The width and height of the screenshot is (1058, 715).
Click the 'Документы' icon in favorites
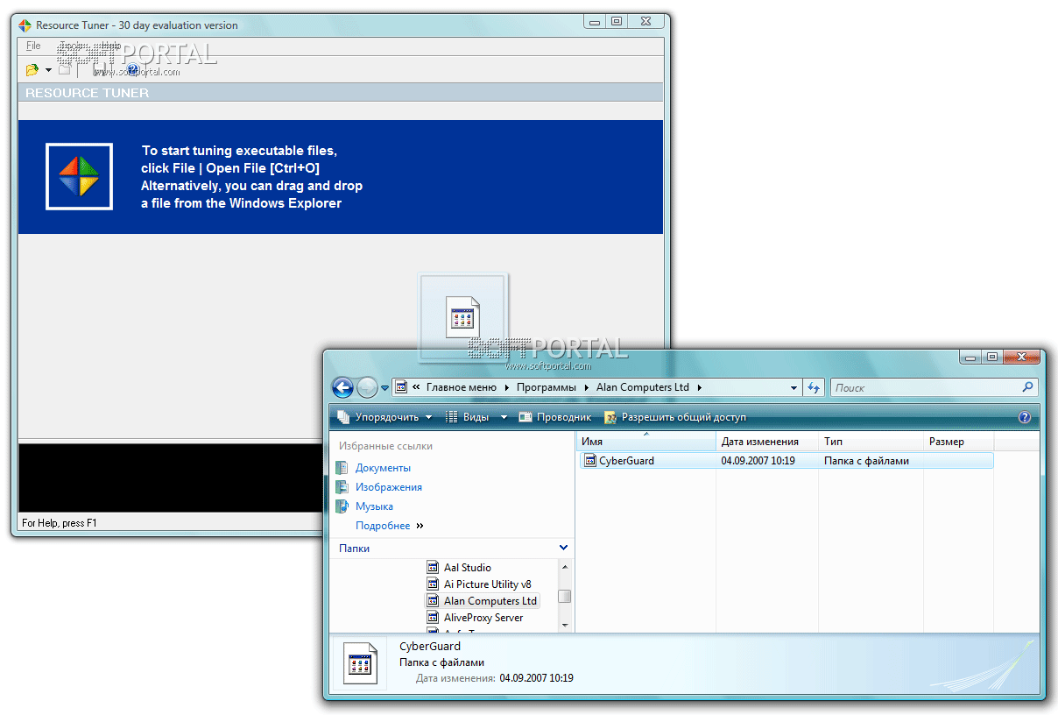[x=342, y=468]
